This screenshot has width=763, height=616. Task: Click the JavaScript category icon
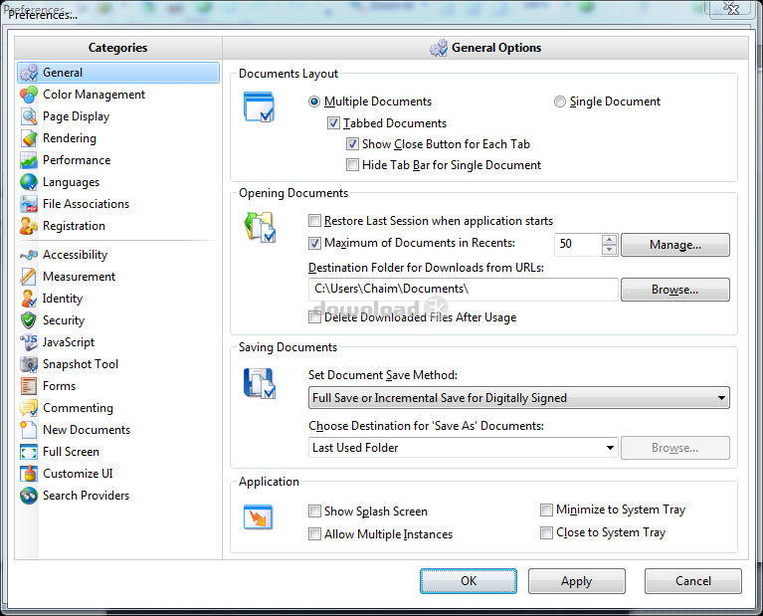28,342
